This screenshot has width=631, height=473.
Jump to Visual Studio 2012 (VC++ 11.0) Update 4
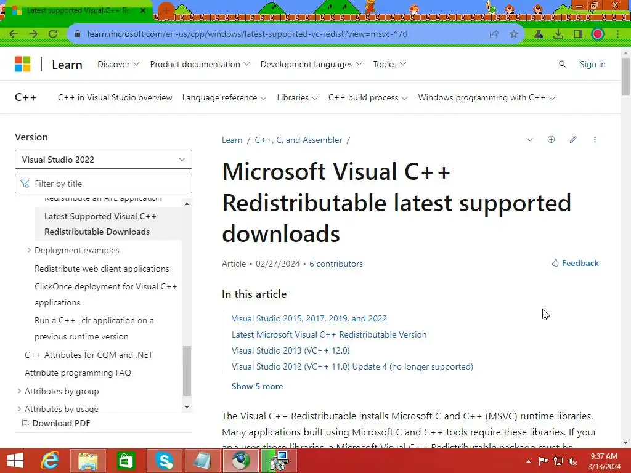tap(352, 367)
